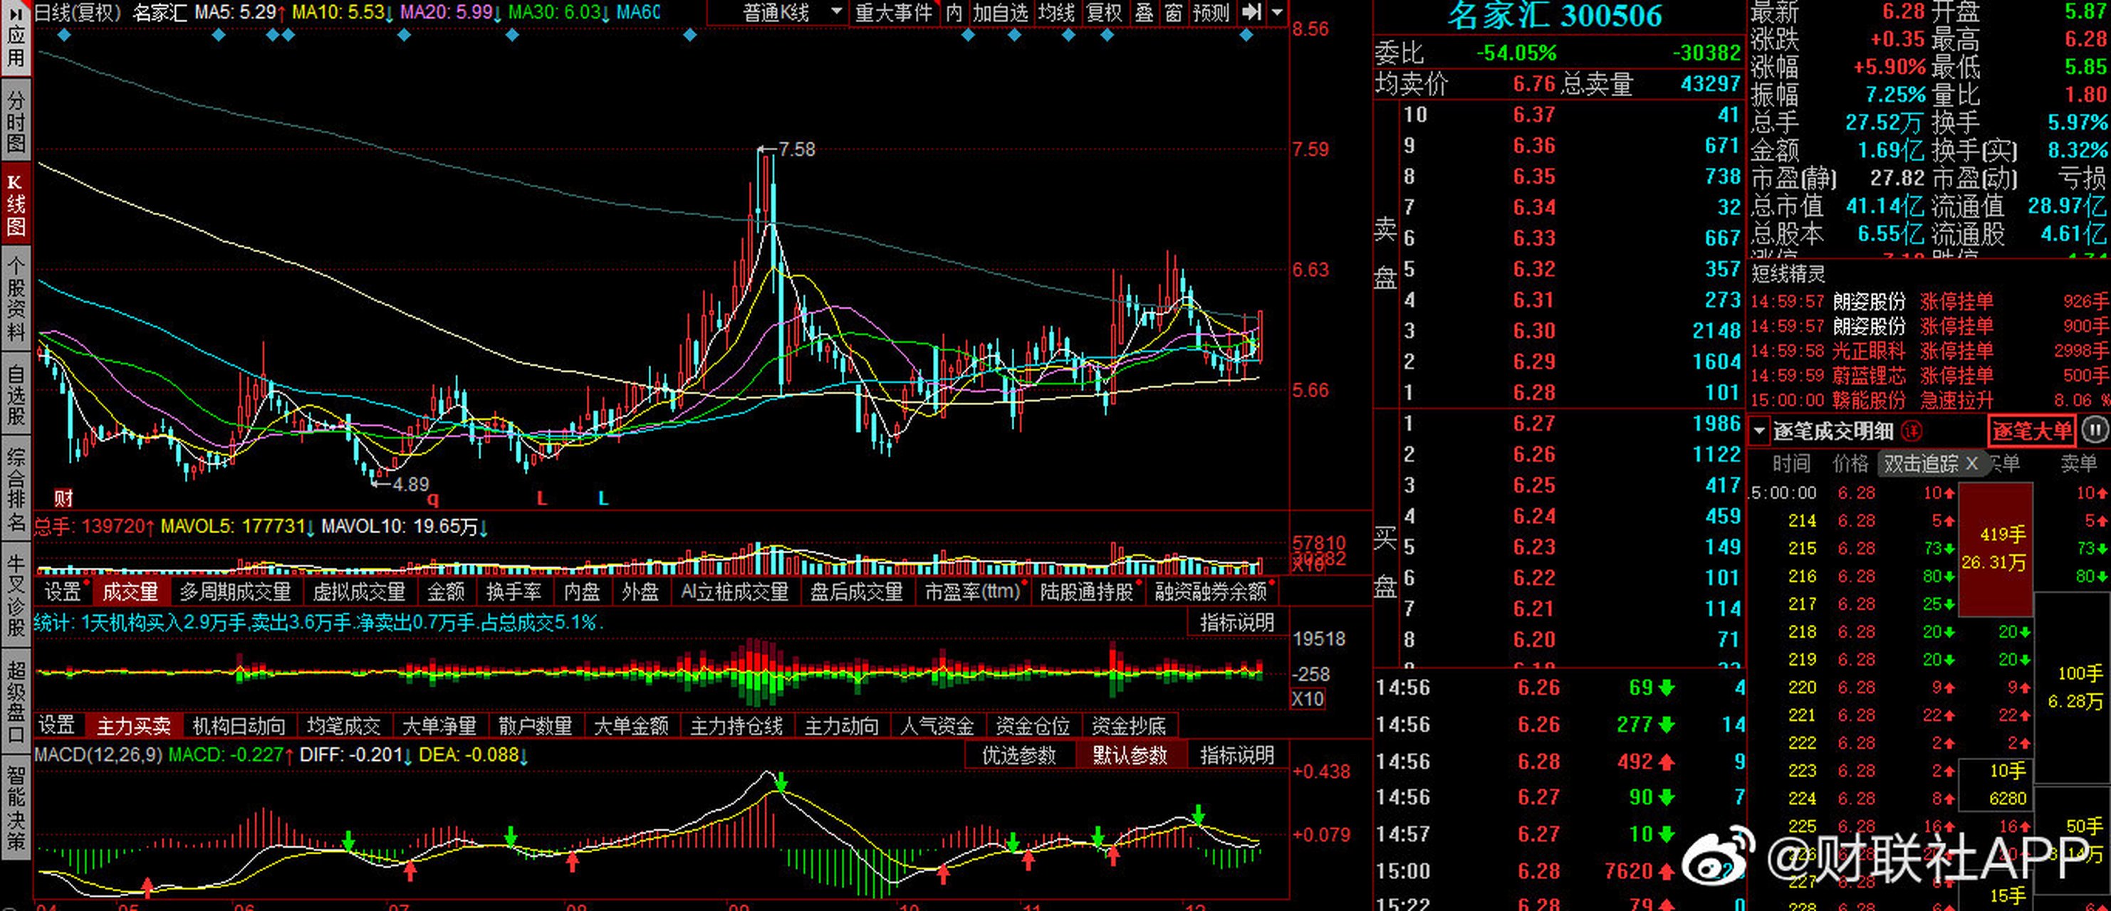Click 加自选 to add to watchlist

(x=1001, y=12)
